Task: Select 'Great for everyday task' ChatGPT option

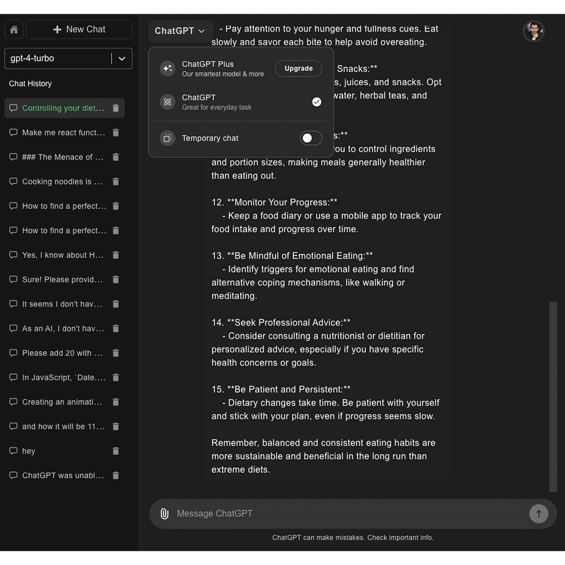Action: click(217, 102)
